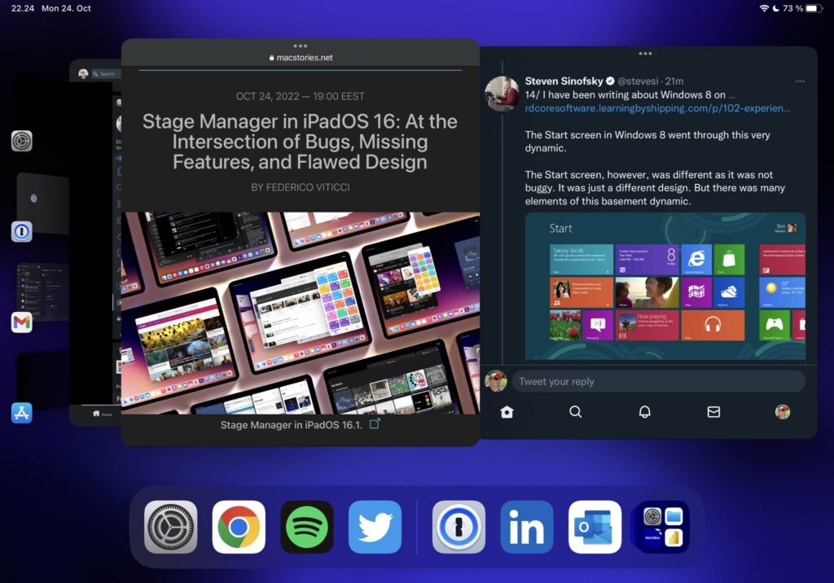The width and height of the screenshot is (834, 583).
Task: Open the Stage Manager article title
Action: pyautogui.click(x=300, y=142)
